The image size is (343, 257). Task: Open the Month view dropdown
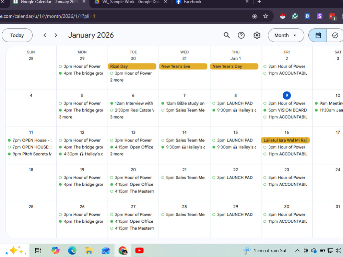click(x=286, y=35)
